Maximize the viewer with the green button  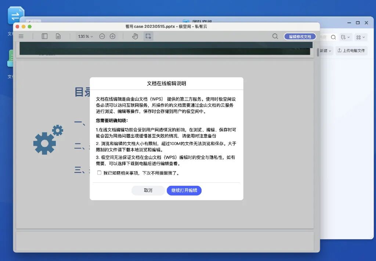30,26
